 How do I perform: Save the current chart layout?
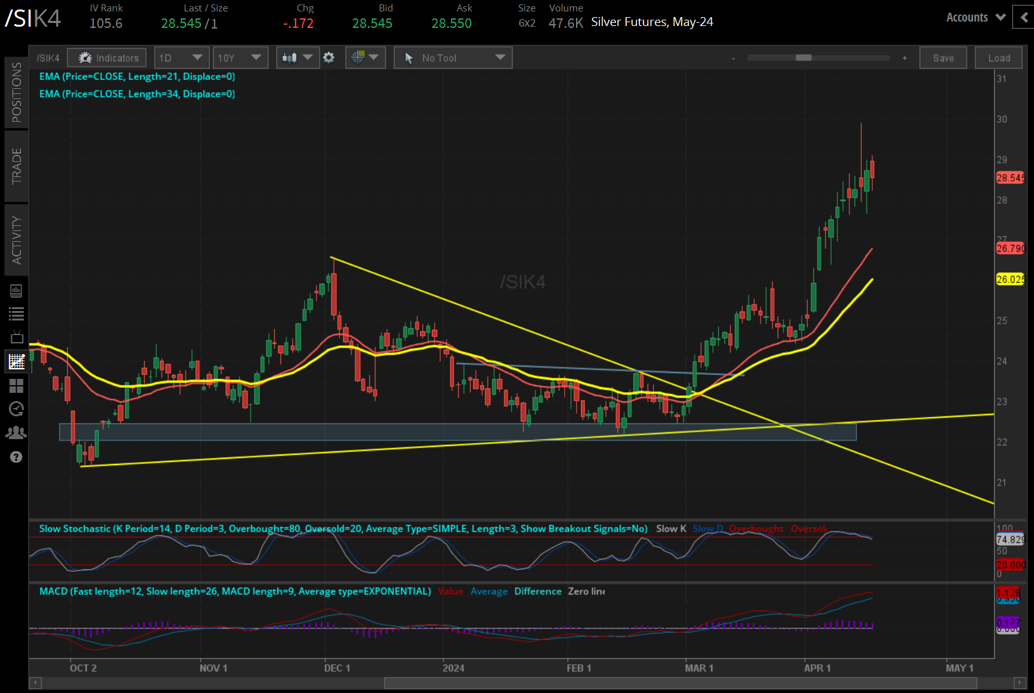coord(943,58)
